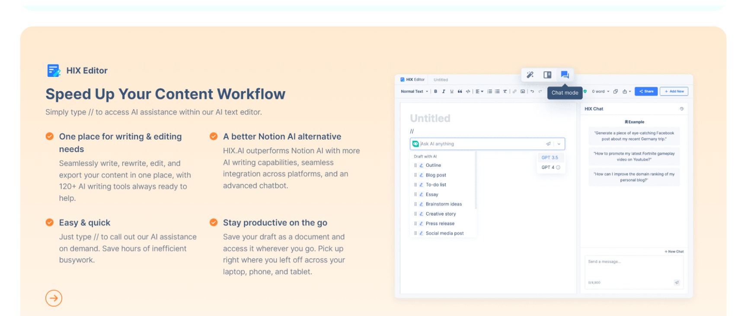Image resolution: width=735 pixels, height=316 pixels.
Task: Start a New Chat in HIX Chat
Action: pyautogui.click(x=674, y=251)
